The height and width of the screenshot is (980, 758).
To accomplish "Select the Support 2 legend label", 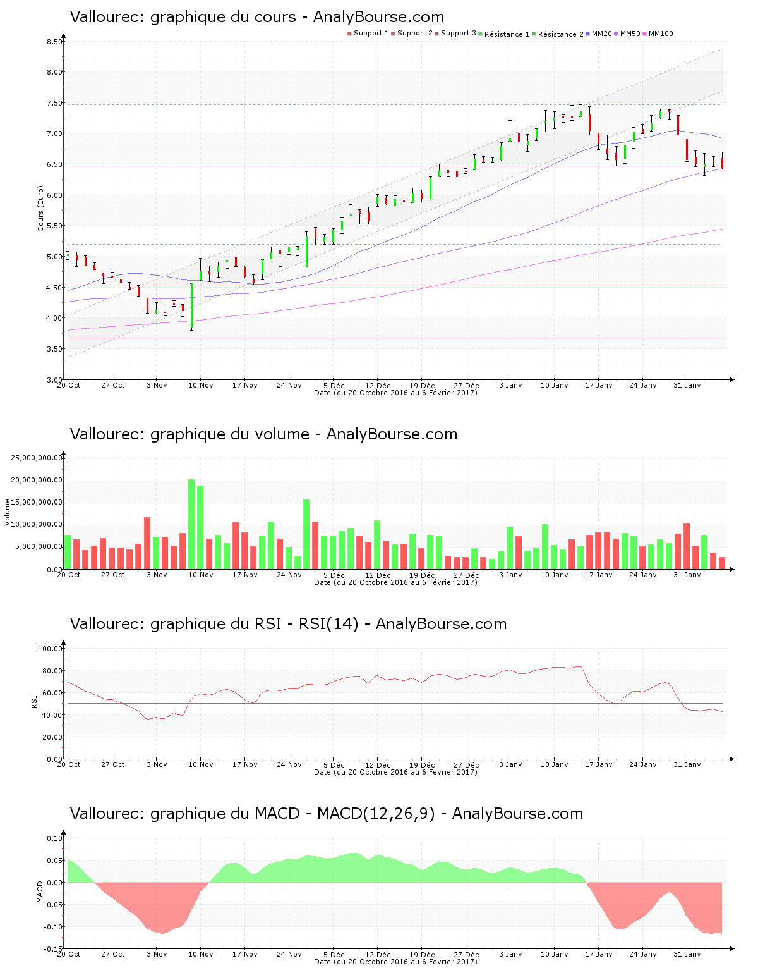I will coord(415,34).
